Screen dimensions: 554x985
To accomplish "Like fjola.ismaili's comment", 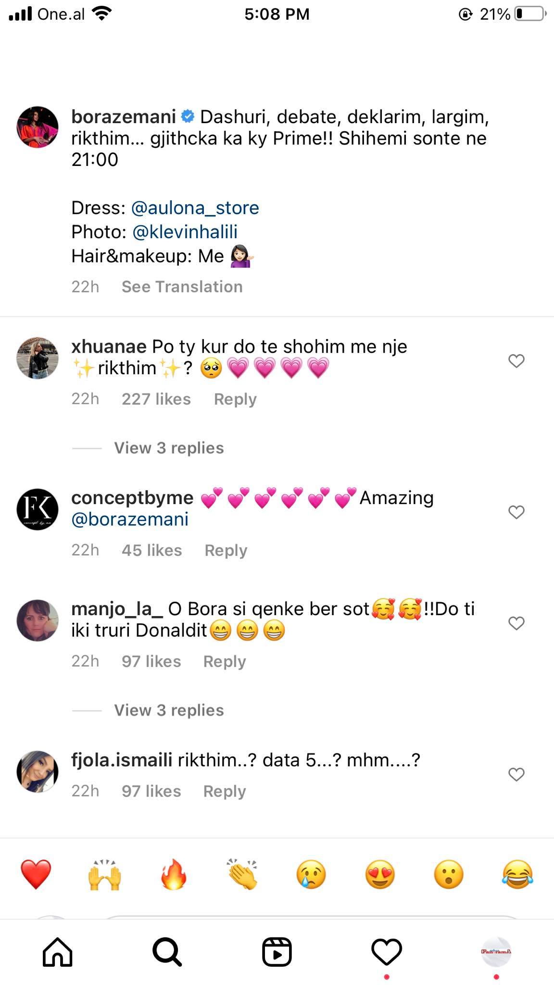I will click(516, 774).
